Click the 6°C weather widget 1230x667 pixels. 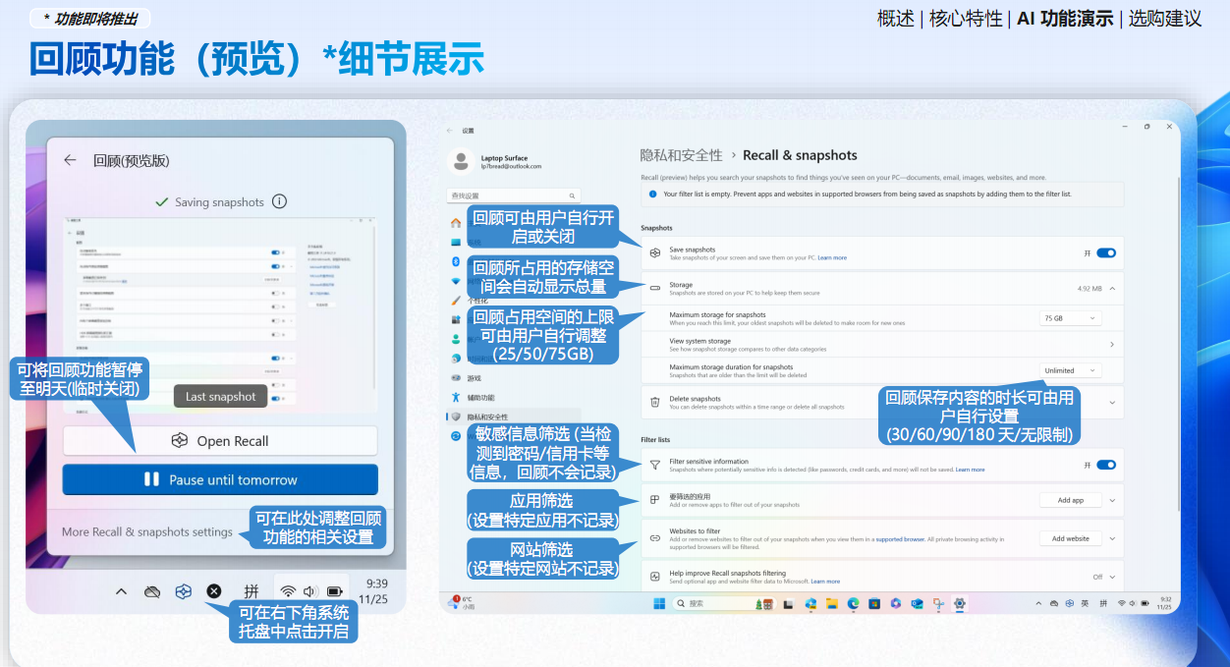point(462,603)
